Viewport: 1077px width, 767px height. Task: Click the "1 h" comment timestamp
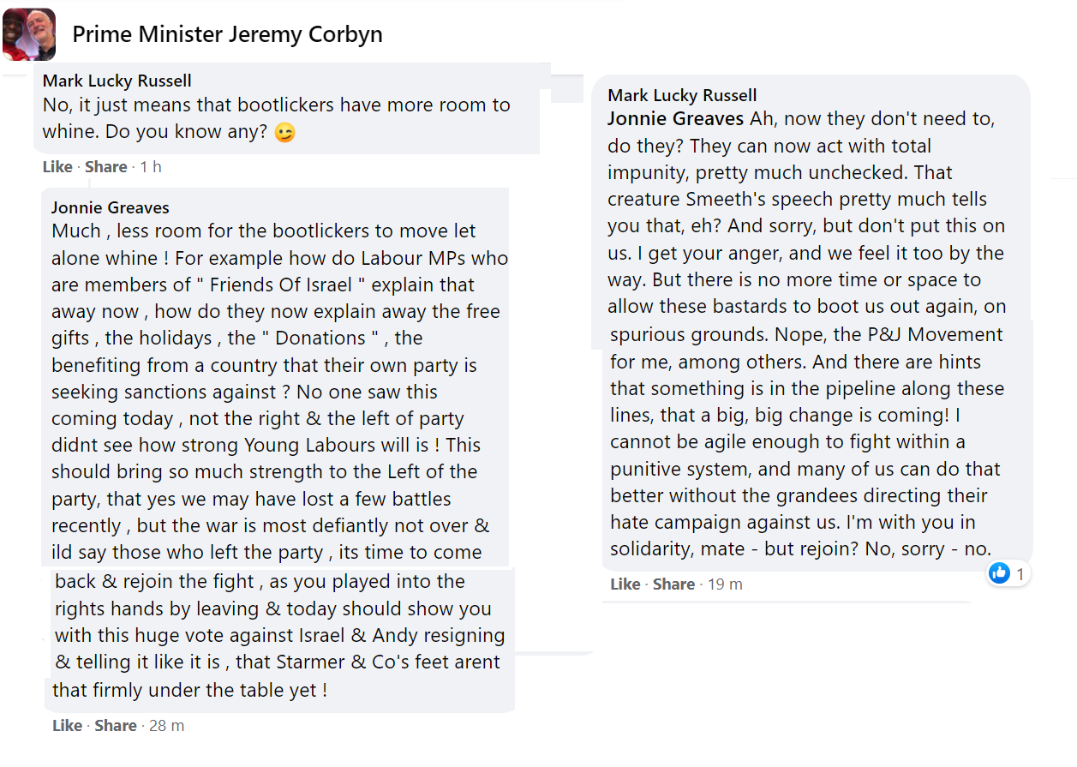tap(151, 167)
